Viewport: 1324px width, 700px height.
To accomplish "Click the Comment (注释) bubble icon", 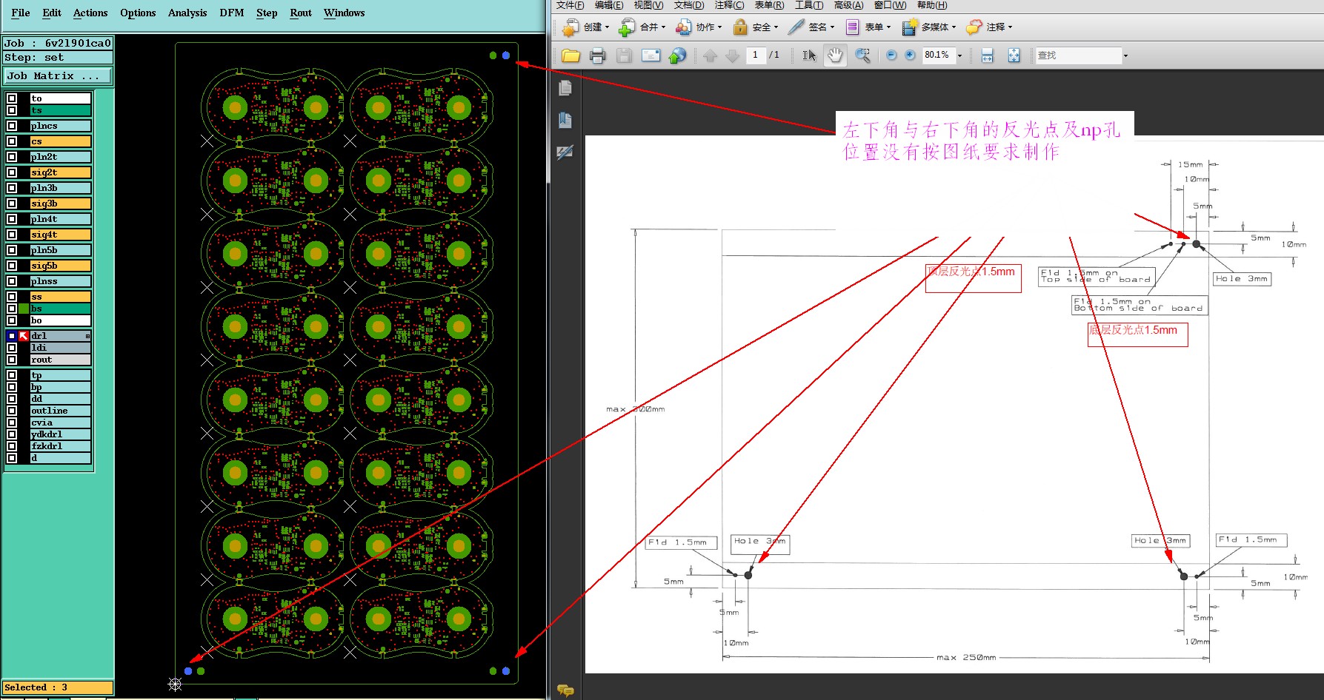I will (x=974, y=27).
